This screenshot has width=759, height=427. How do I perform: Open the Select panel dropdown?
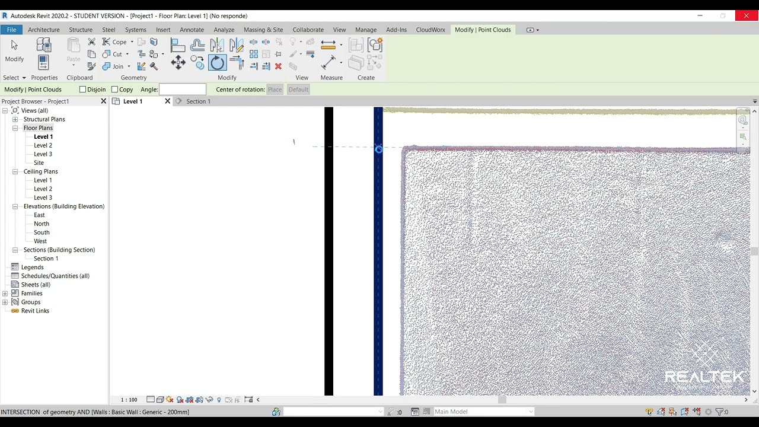point(14,78)
